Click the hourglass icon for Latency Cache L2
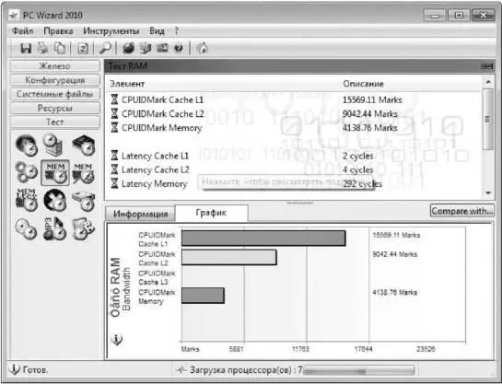 click(x=114, y=169)
